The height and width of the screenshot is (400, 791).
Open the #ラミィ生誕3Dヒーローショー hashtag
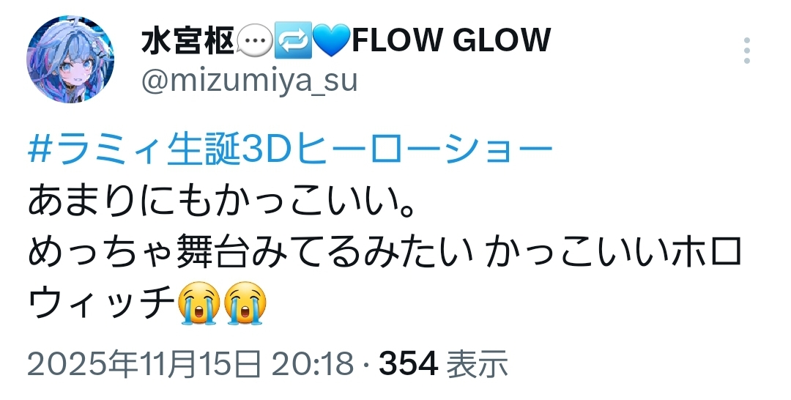click(291, 150)
